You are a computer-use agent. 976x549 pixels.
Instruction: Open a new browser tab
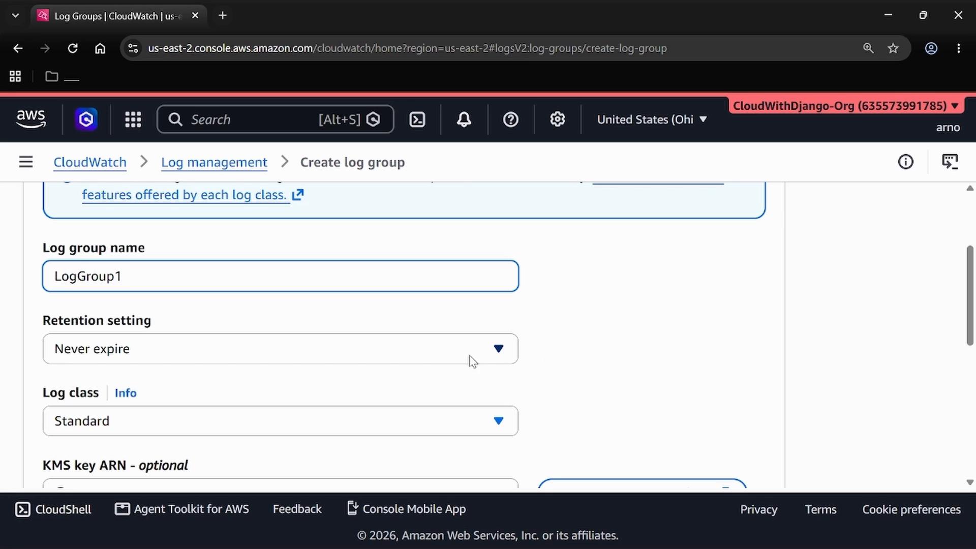click(223, 16)
